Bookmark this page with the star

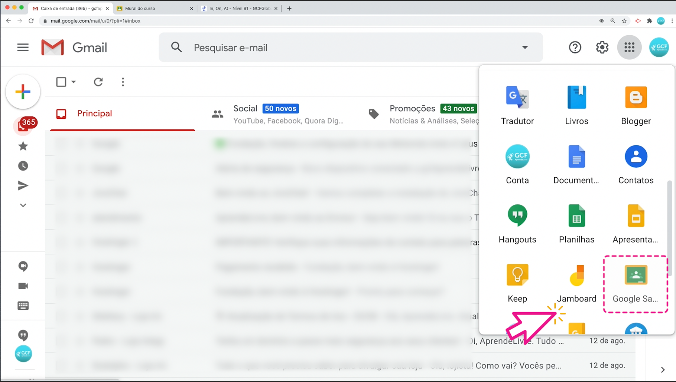click(x=624, y=21)
